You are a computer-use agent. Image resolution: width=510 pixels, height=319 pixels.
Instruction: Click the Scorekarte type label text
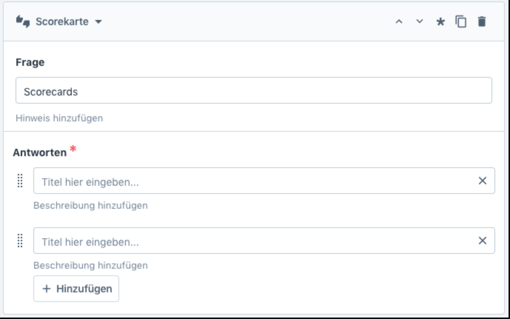coord(62,22)
